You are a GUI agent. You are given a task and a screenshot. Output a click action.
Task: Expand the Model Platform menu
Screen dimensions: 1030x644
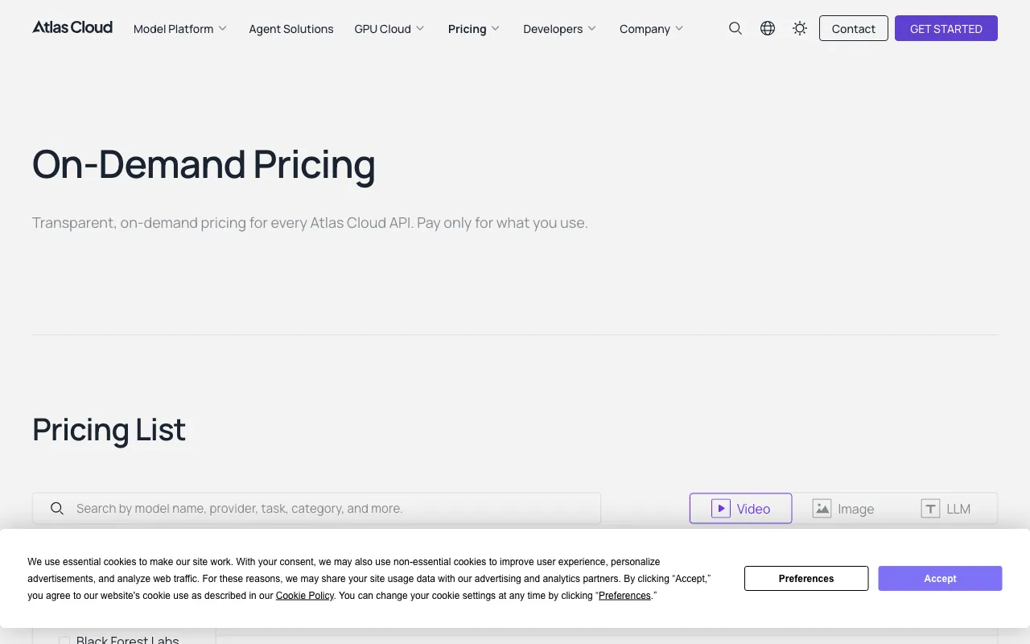click(180, 28)
